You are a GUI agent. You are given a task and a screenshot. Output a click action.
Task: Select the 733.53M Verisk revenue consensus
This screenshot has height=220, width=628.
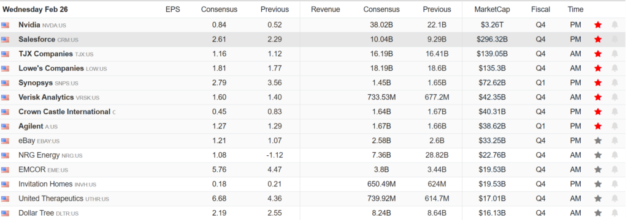click(x=381, y=97)
